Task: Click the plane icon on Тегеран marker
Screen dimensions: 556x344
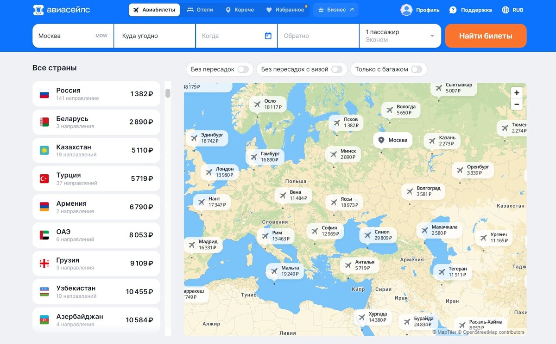Action: pyautogui.click(x=441, y=271)
